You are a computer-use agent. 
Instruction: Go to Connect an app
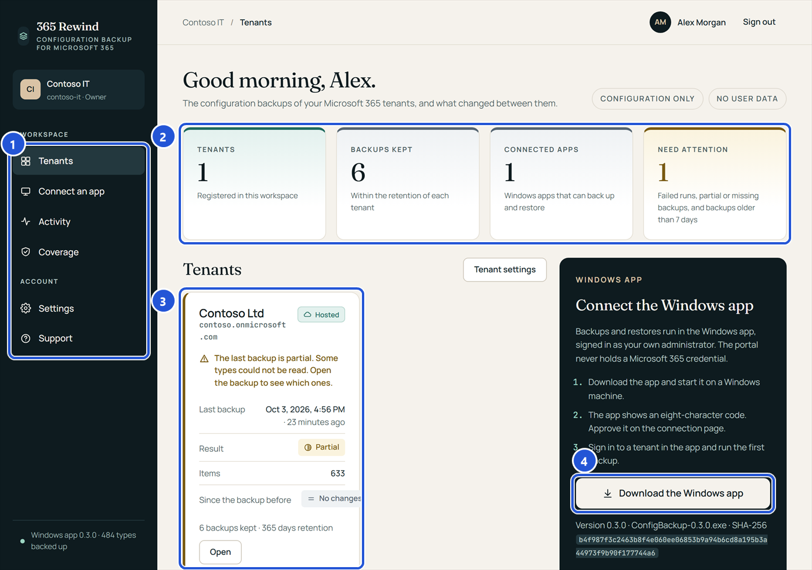79,192
